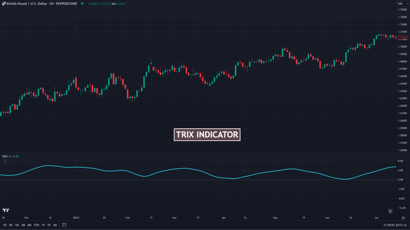Viewport: 410px width, 230px height.
Task: Open chart settings gear on time axis
Action: coord(403,218)
